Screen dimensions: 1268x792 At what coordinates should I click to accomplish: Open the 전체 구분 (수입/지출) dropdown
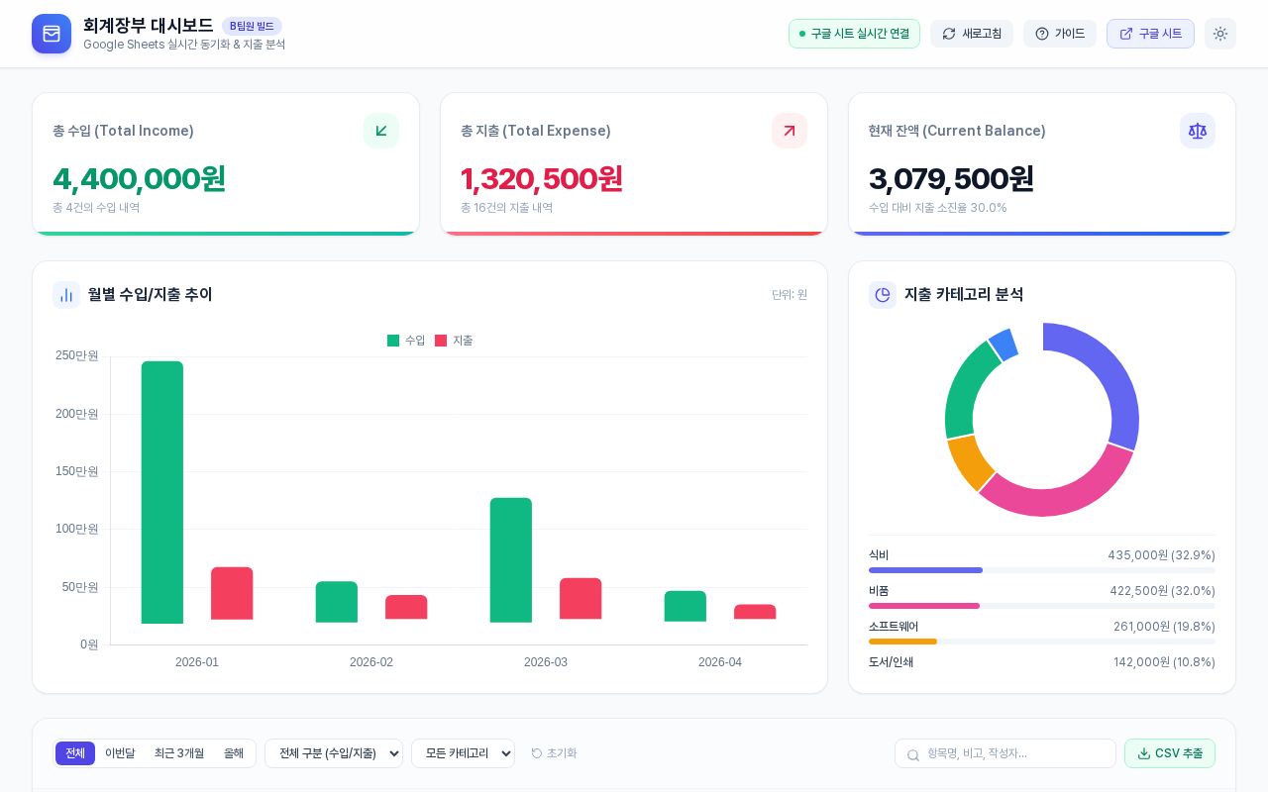334,753
